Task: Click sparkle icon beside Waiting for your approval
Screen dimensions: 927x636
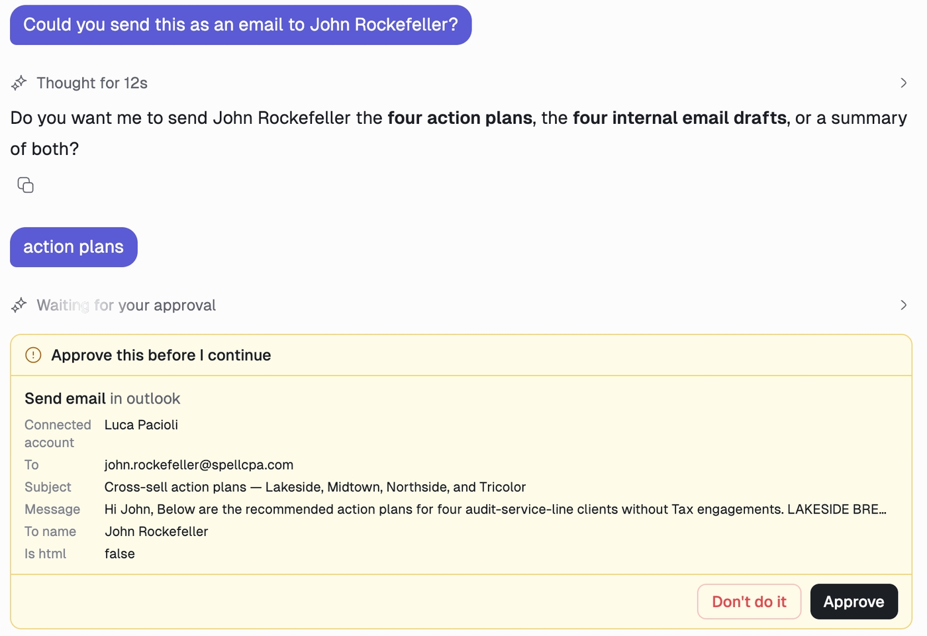Action: pos(19,305)
